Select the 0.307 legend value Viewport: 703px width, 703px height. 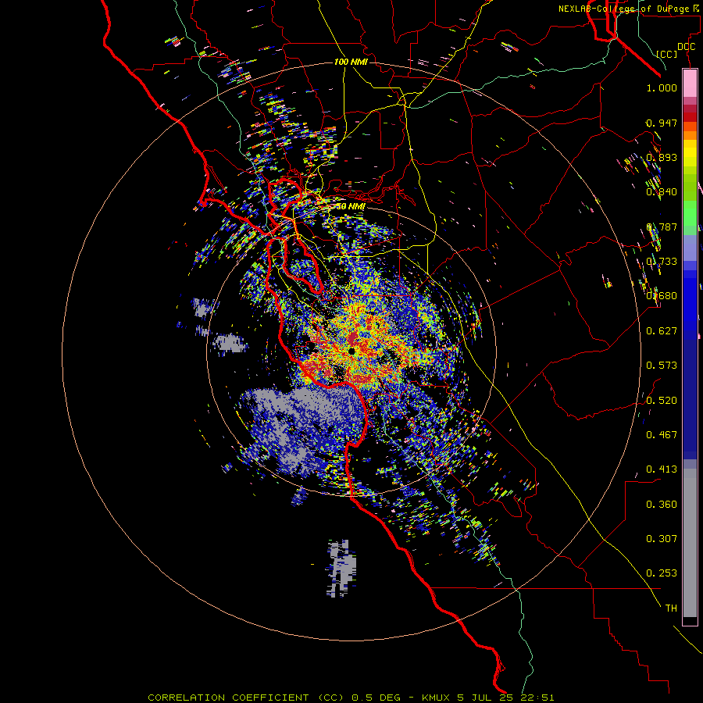click(662, 539)
